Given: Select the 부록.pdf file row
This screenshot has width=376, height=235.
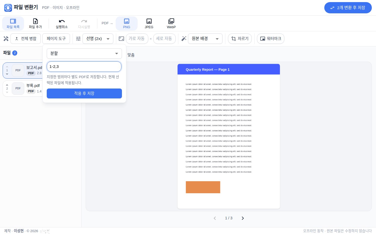Looking at the screenshot, I should [x=23, y=89].
